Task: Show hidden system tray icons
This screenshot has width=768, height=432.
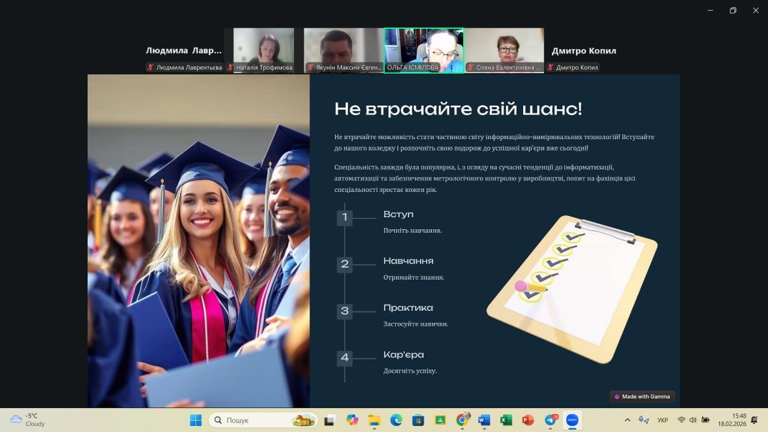Action: 628,420
